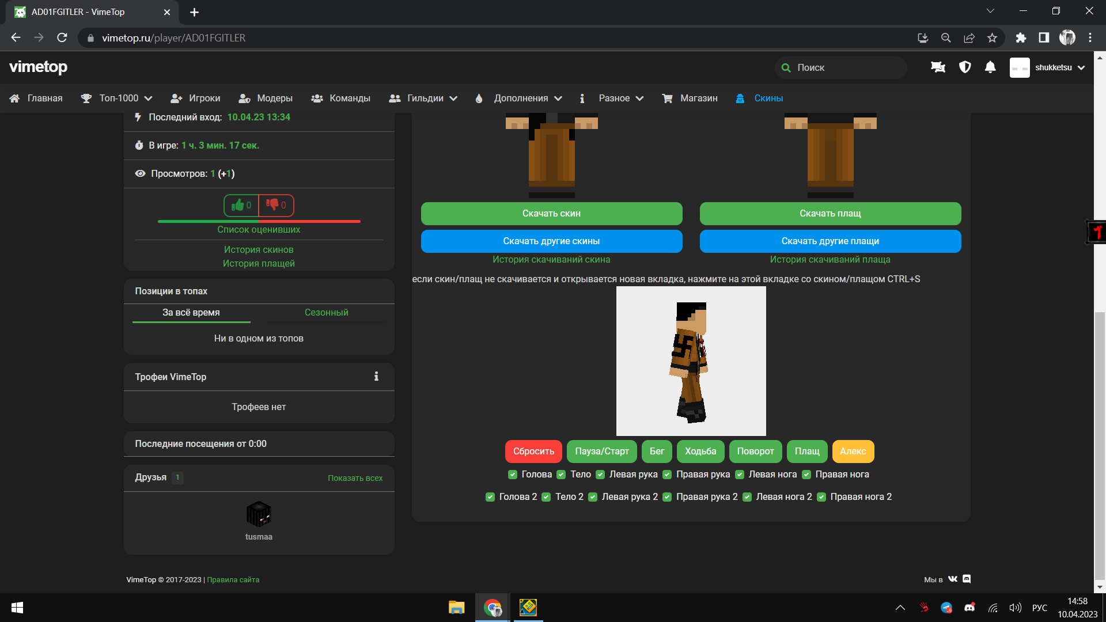Bookmark page with the star icon
Screen dimensions: 1106x622
click(x=992, y=38)
